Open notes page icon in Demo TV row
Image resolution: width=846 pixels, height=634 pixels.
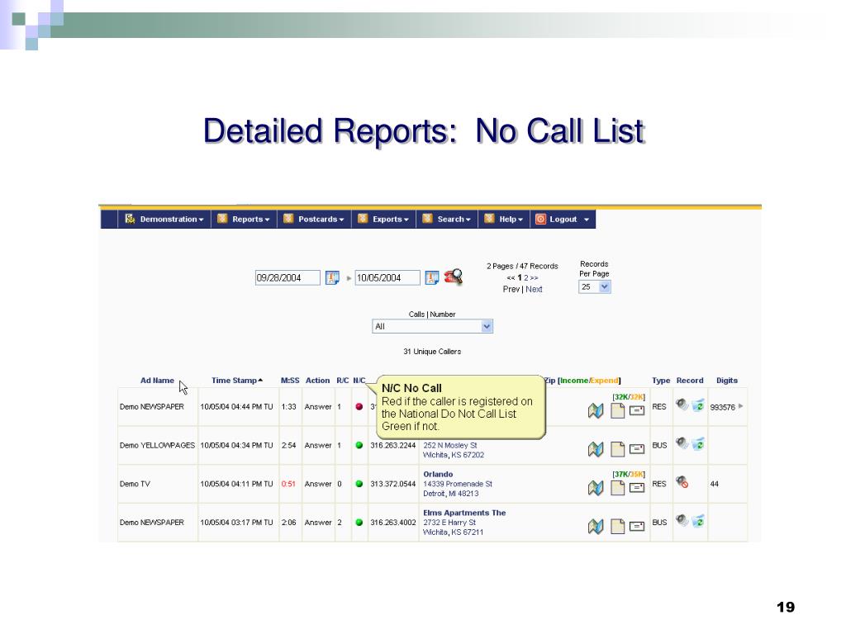click(617, 488)
